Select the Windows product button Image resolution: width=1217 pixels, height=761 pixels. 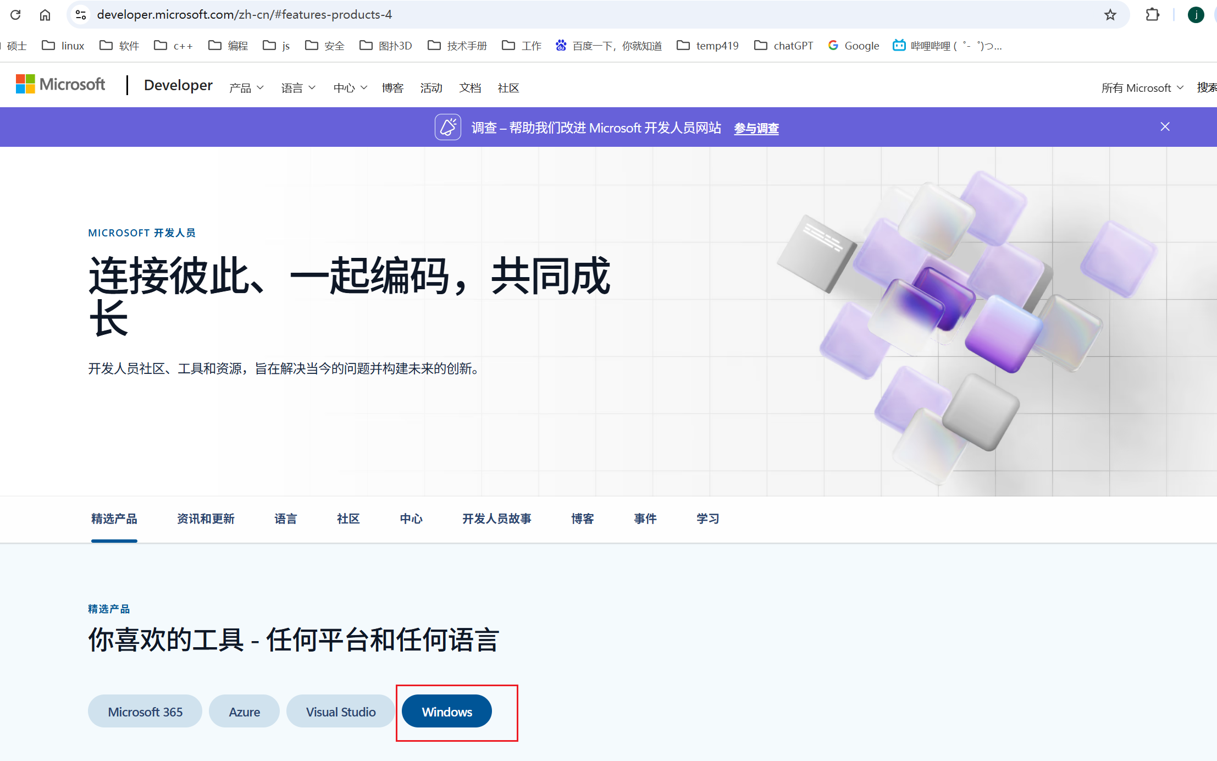446,711
